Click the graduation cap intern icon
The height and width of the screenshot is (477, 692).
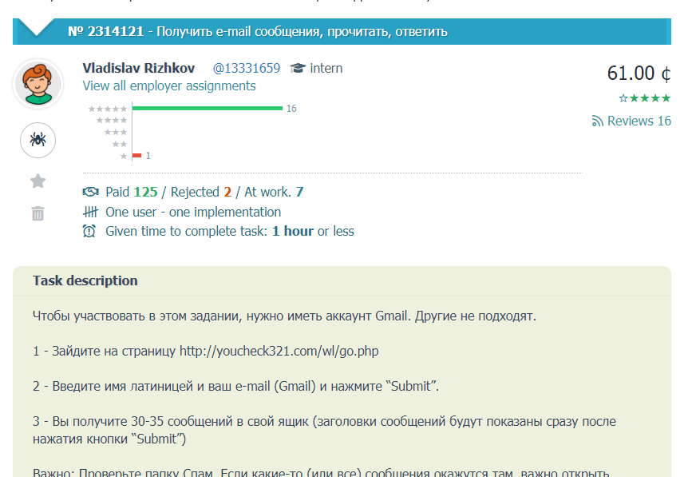[x=298, y=69]
